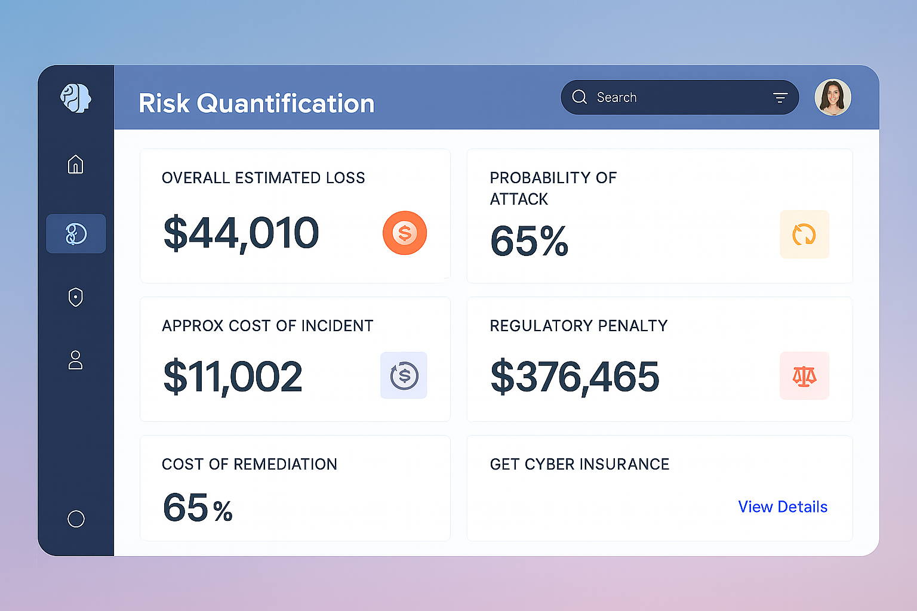
Task: Click the blue recurring dollar icon
Action: tap(404, 375)
